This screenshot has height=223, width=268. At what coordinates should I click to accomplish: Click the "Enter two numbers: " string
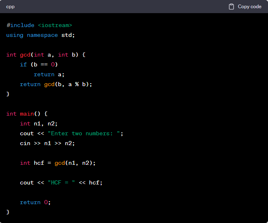point(85,134)
